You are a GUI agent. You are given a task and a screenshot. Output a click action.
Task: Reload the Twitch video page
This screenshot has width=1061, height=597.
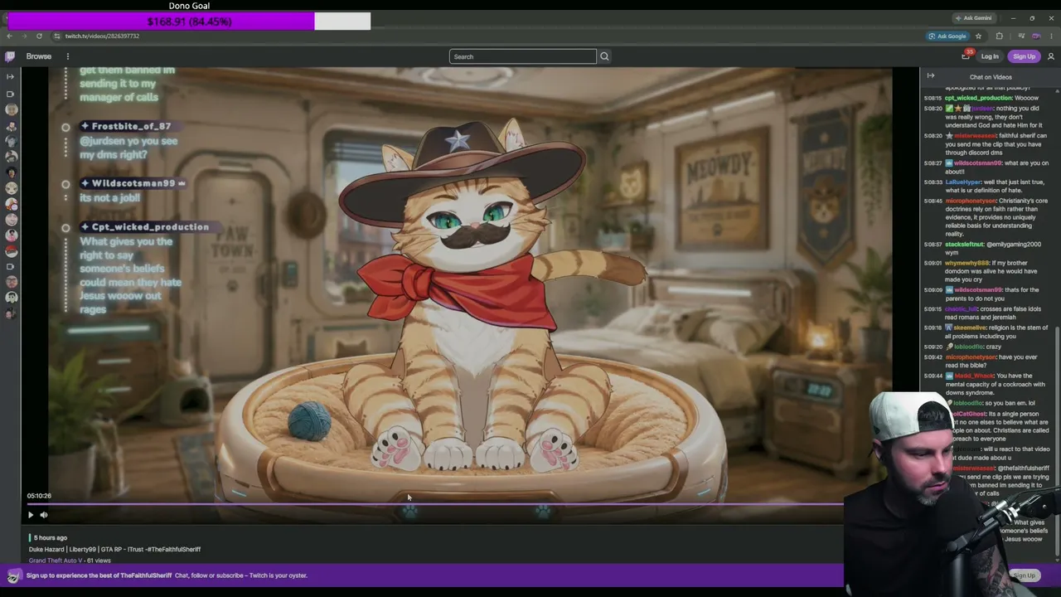(39, 36)
